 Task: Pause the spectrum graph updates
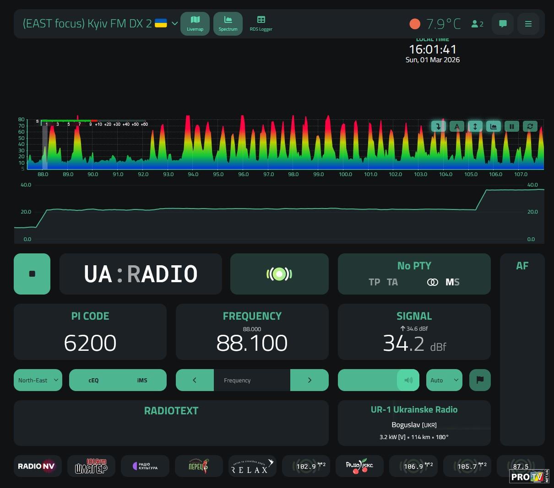click(511, 126)
